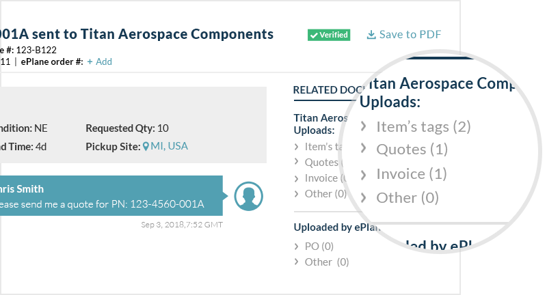The height and width of the screenshot is (295, 547).
Task: Expand Item's tags (2) in the magnified view
Action: [416, 126]
